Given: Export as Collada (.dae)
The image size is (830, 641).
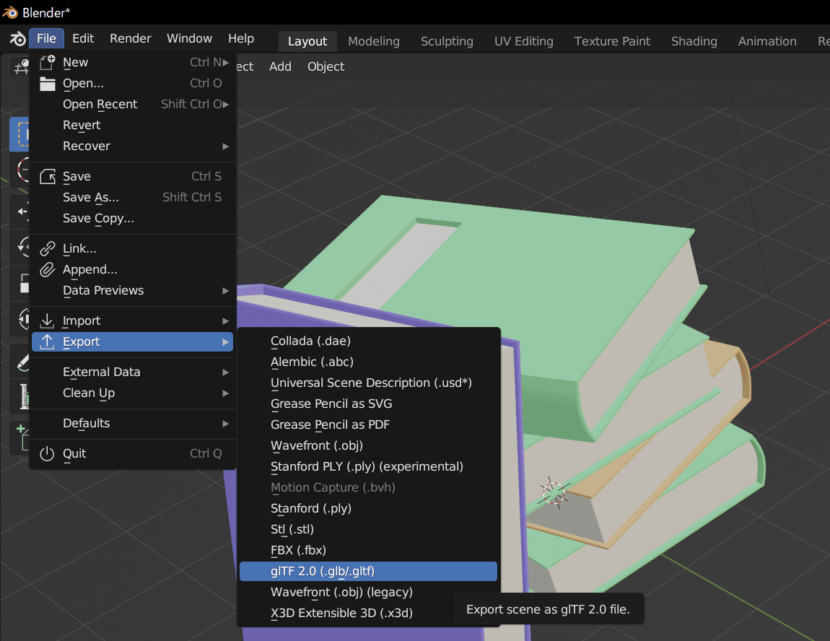Looking at the screenshot, I should tap(368, 341).
